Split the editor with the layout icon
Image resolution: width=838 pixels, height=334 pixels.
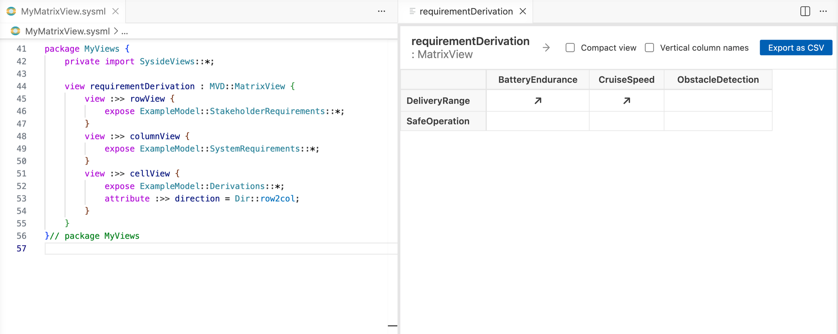tap(805, 11)
